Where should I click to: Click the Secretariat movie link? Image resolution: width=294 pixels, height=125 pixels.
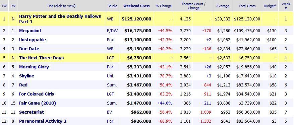32,112
